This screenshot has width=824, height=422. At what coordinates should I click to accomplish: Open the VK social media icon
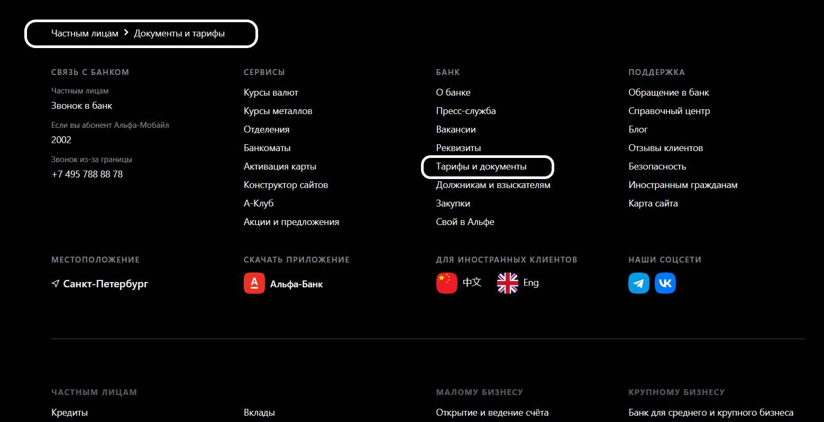point(665,283)
